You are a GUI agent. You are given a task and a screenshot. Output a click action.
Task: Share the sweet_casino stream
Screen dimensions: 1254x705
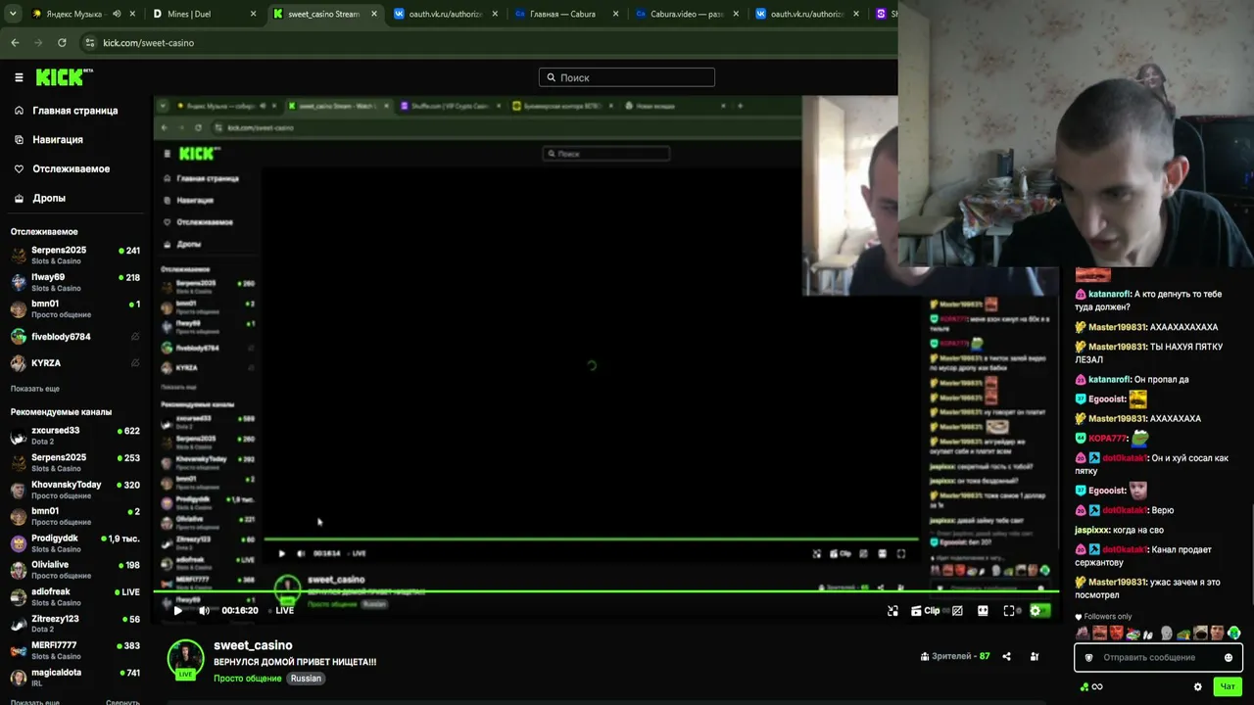1006,656
